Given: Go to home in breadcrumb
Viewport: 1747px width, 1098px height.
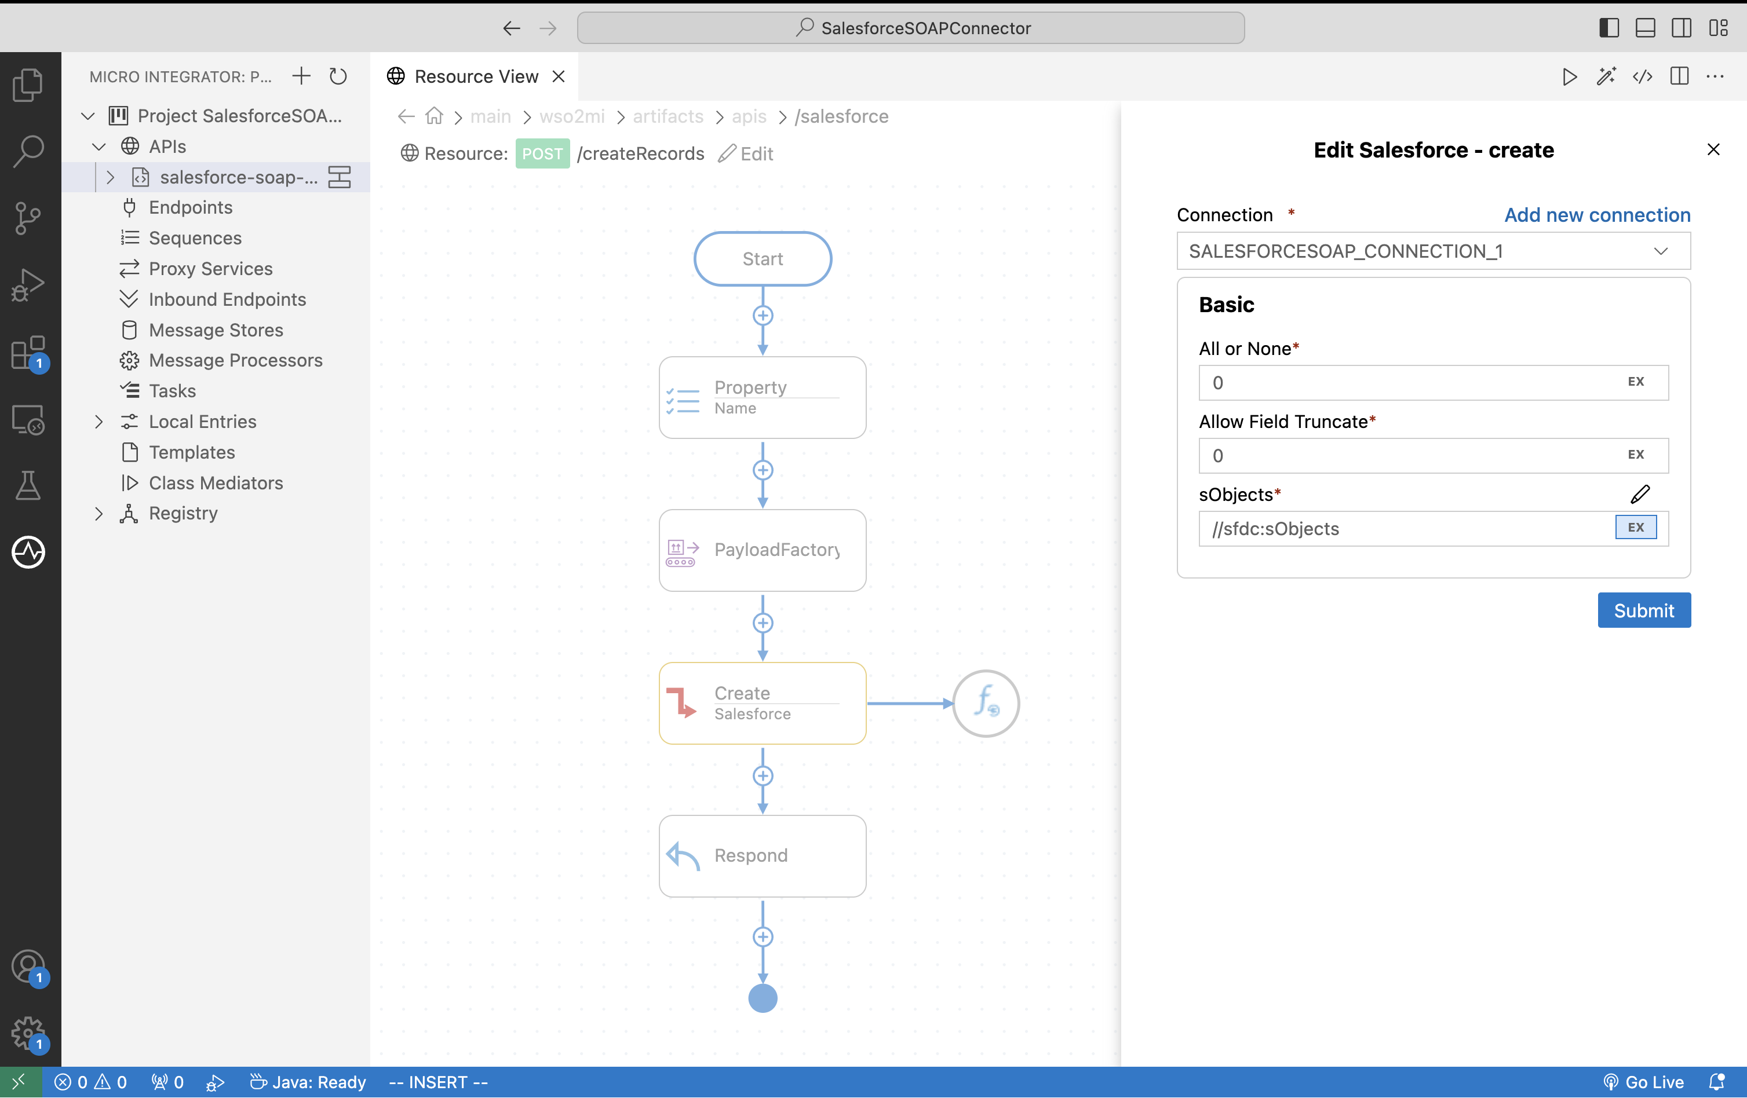Looking at the screenshot, I should click(x=434, y=116).
